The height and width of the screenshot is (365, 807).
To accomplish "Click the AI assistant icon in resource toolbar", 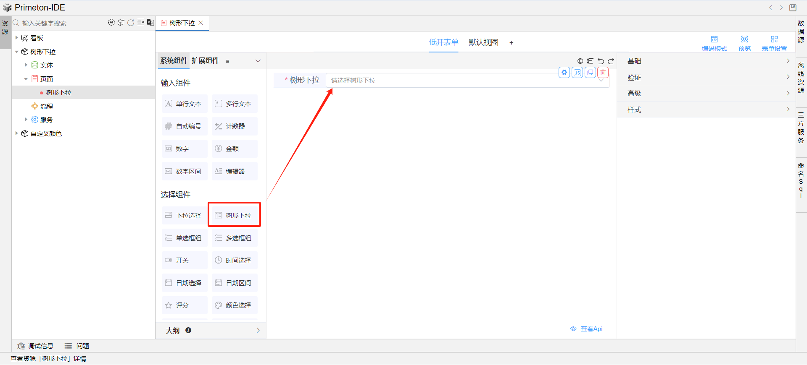I will 111,23.
